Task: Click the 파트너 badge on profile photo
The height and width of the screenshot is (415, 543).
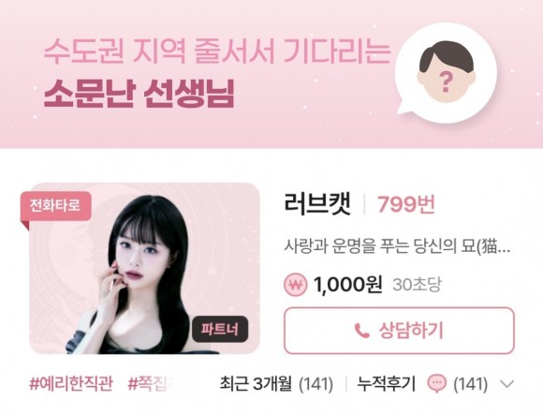Action: tap(220, 329)
